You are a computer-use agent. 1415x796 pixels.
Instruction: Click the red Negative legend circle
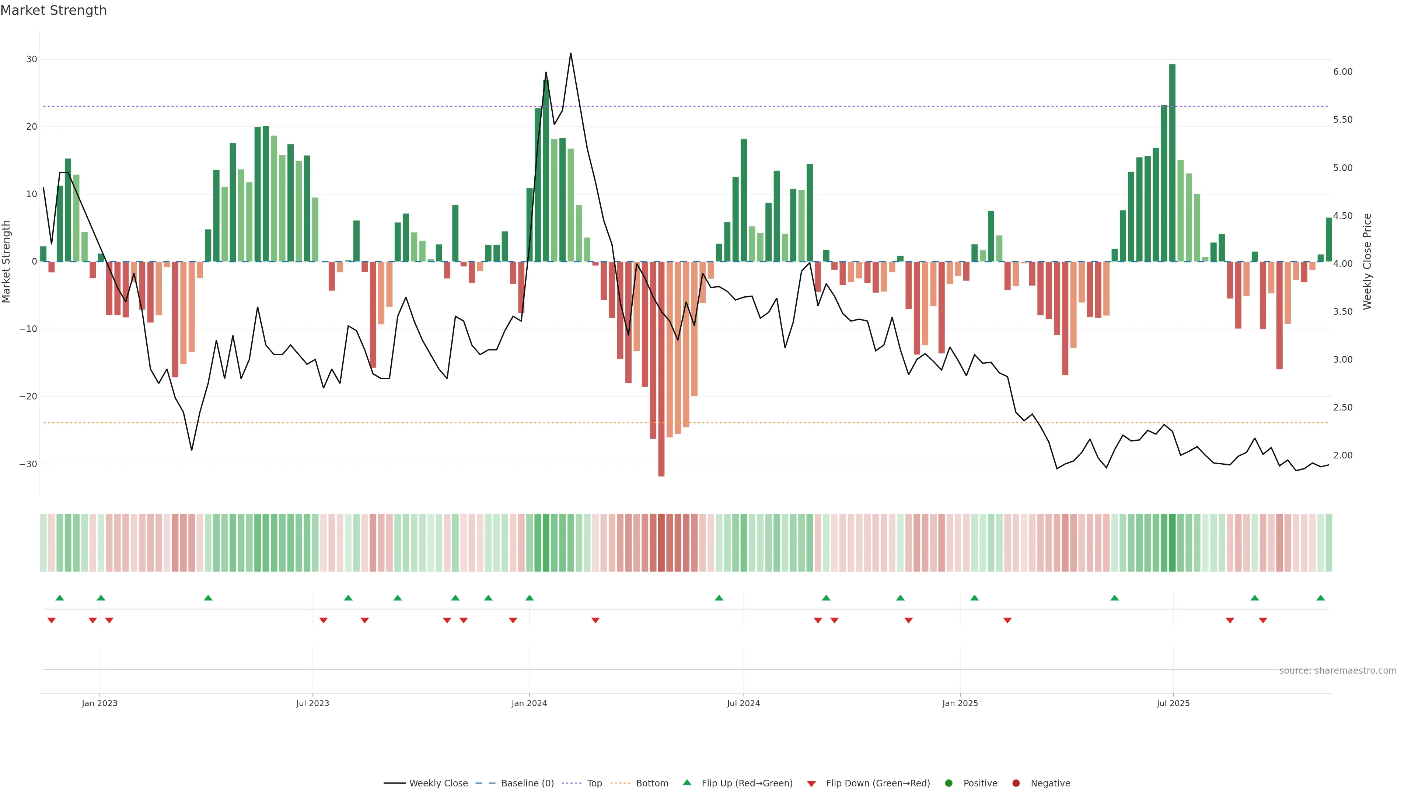1016,783
